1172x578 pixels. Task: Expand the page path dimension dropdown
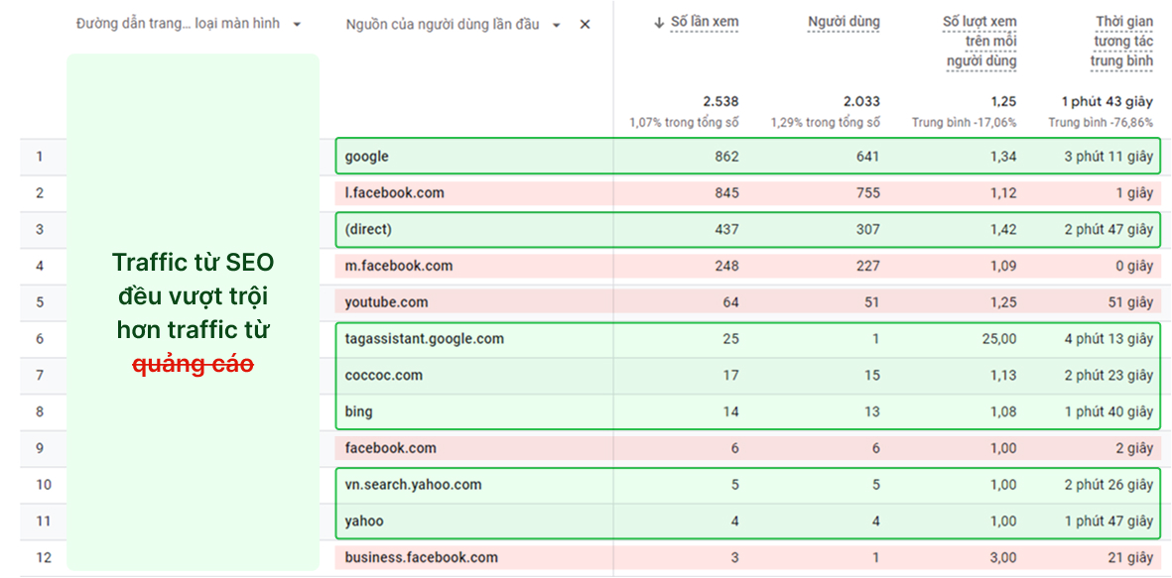coord(297,25)
